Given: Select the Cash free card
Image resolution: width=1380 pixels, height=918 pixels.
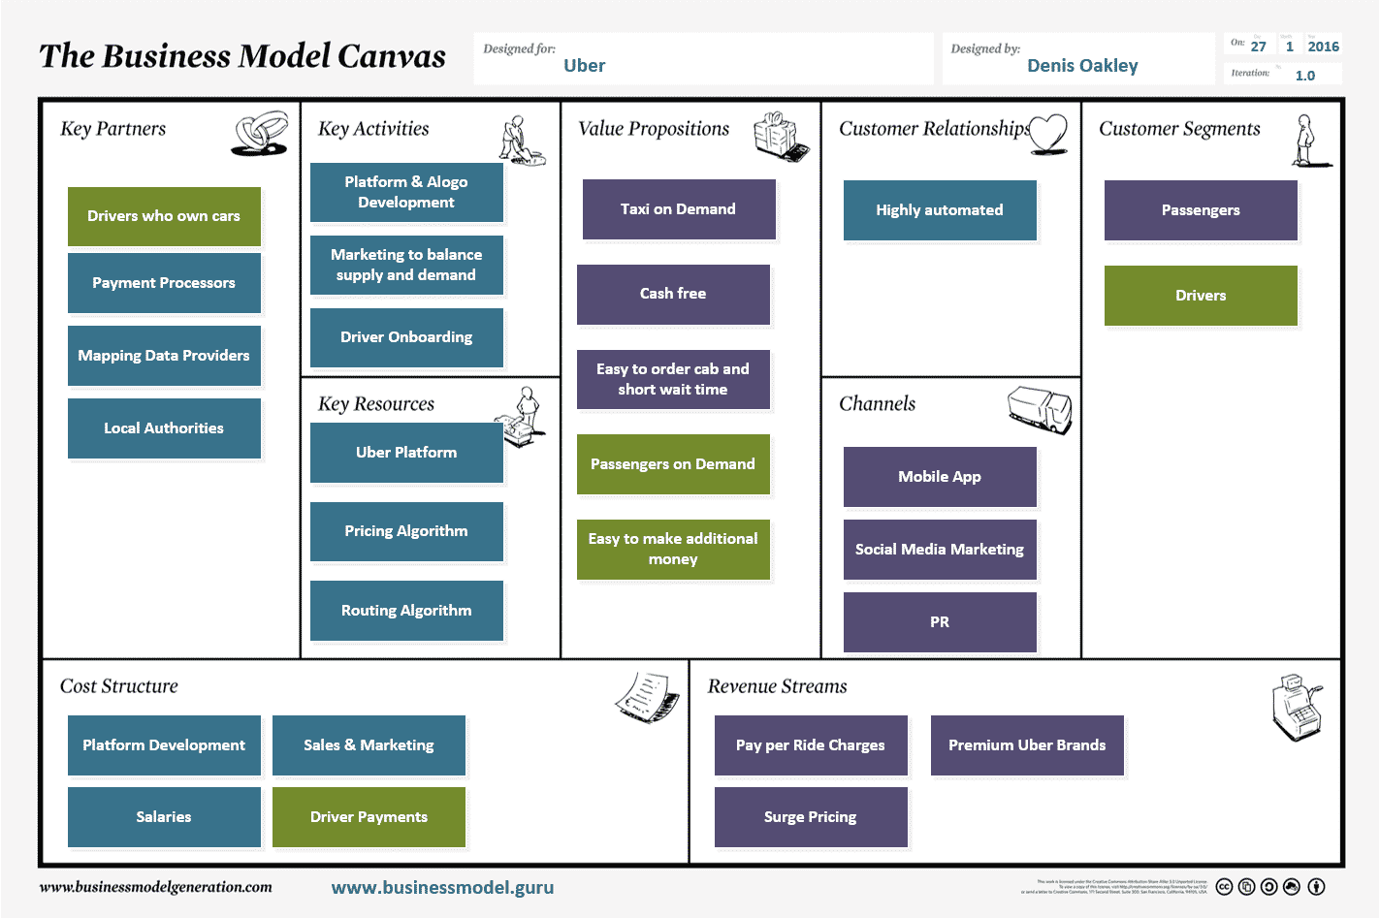Looking at the screenshot, I should pyautogui.click(x=673, y=294).
